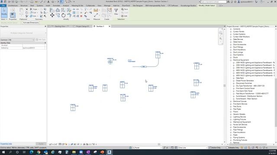This screenshot has height=155, width=277.
Task: Open the Manage ribbon tab
Action: tap(107, 6)
